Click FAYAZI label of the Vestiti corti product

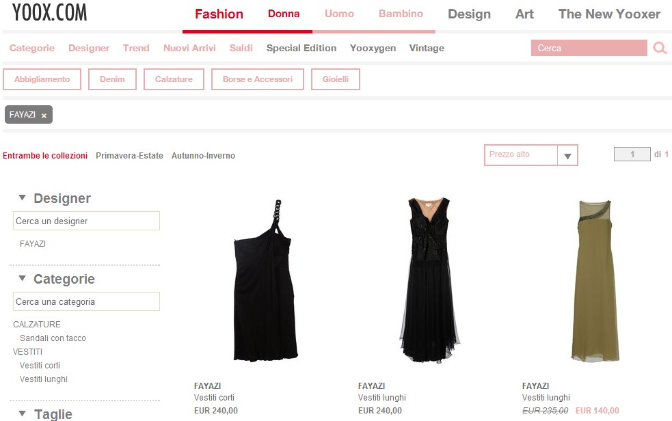pos(207,386)
